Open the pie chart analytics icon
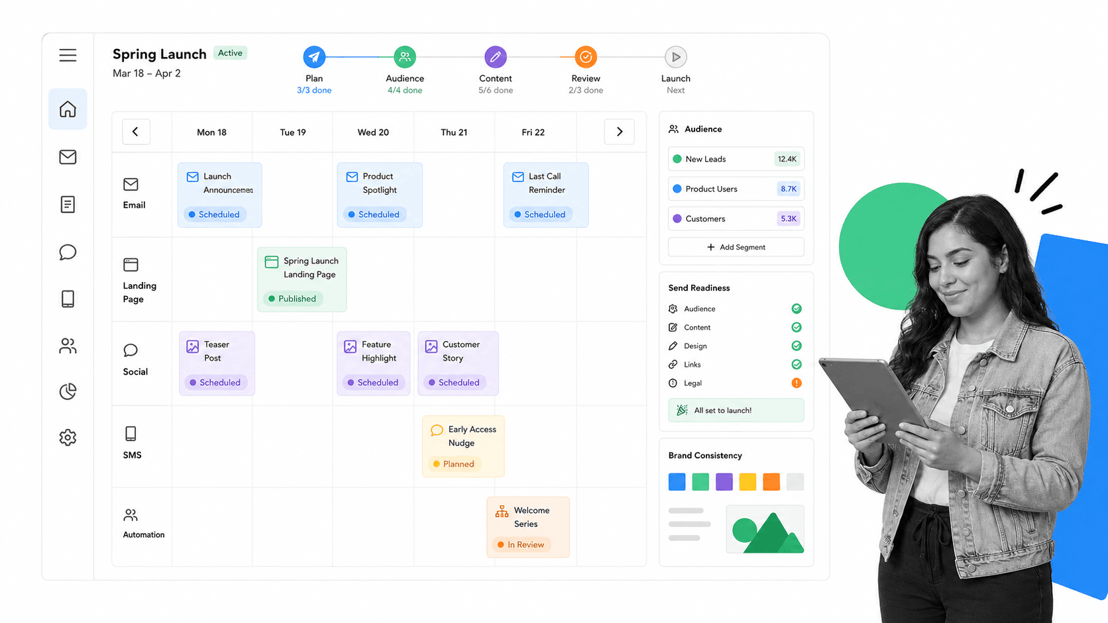The width and height of the screenshot is (1108, 623). pyautogui.click(x=68, y=391)
